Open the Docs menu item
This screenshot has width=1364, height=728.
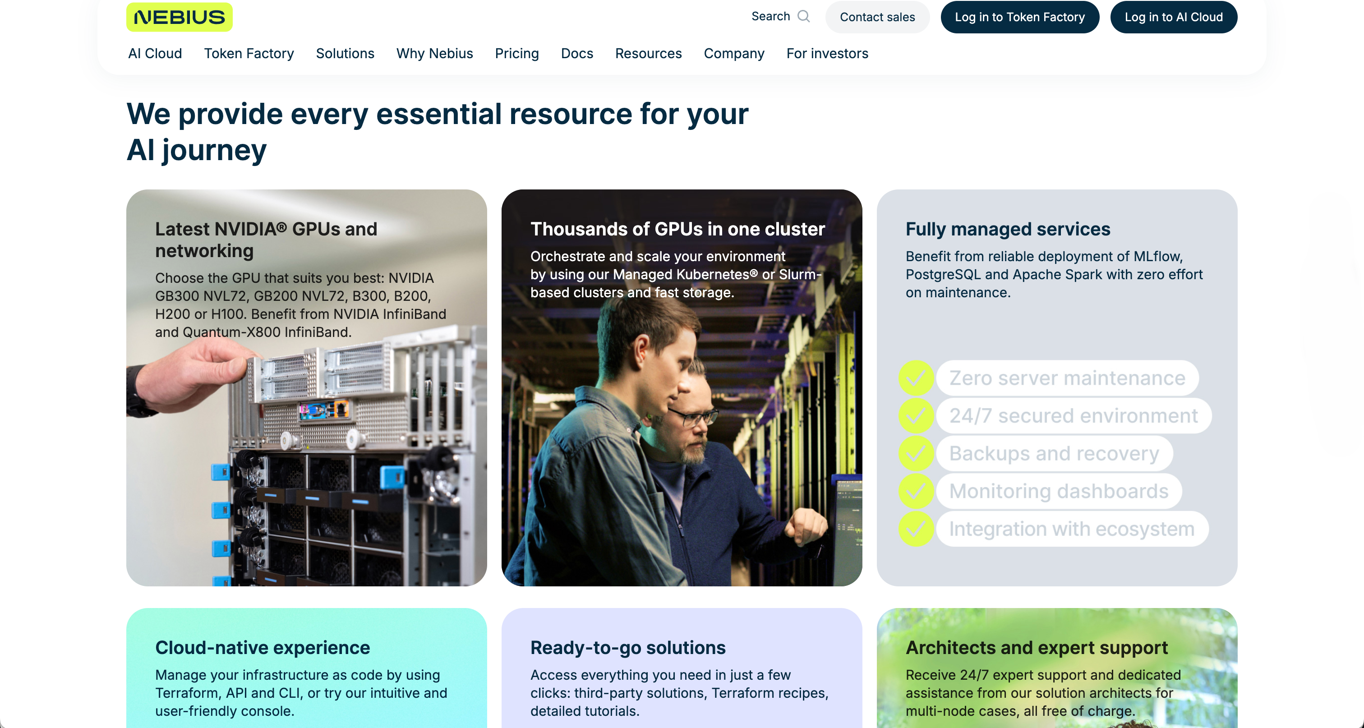pyautogui.click(x=576, y=54)
